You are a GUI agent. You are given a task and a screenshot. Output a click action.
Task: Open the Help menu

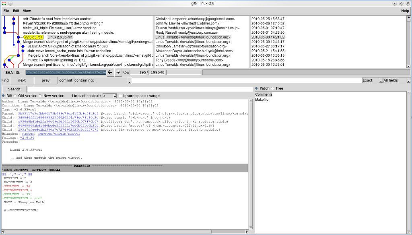tap(405, 11)
